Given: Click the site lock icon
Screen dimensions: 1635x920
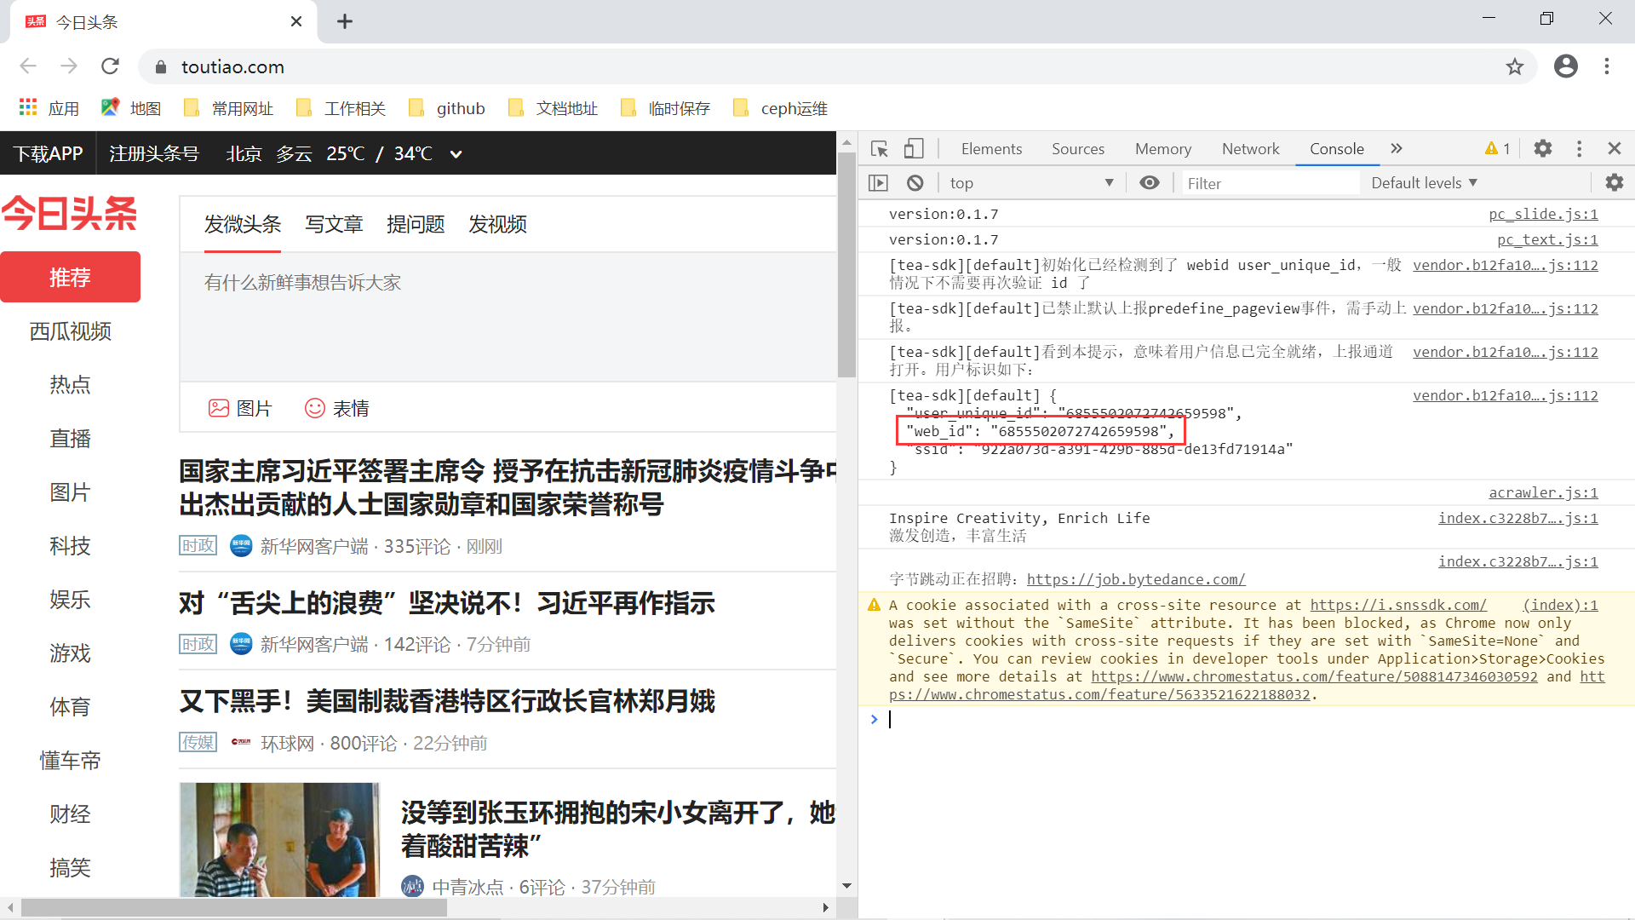Looking at the screenshot, I should (161, 66).
